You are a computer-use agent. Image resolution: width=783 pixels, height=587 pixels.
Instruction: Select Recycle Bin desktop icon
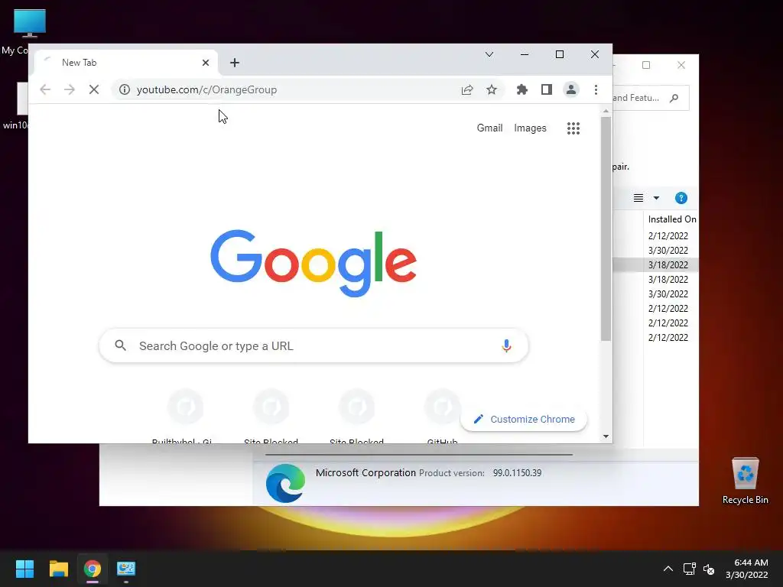[x=745, y=481]
